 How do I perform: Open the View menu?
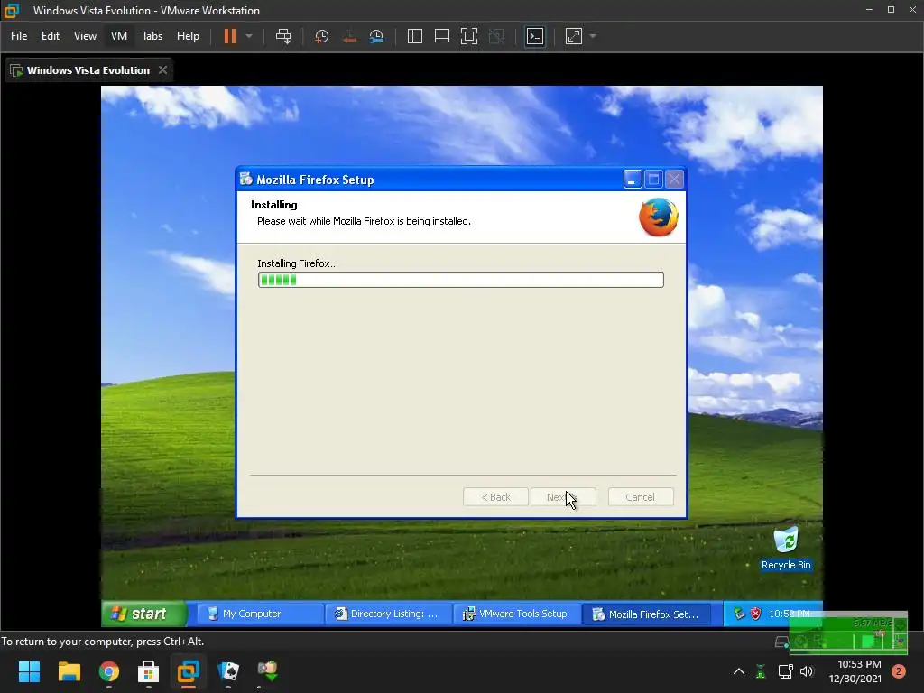click(85, 36)
